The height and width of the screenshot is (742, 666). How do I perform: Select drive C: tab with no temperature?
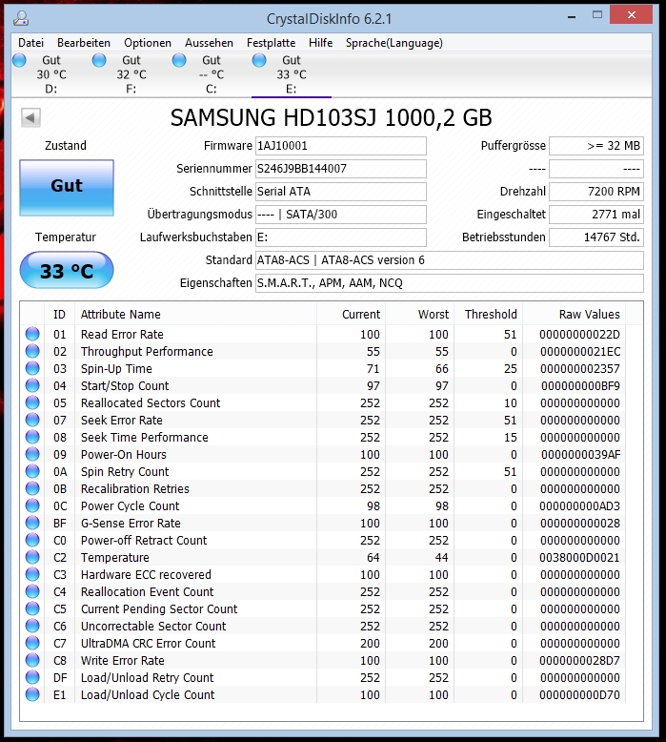[x=211, y=74]
